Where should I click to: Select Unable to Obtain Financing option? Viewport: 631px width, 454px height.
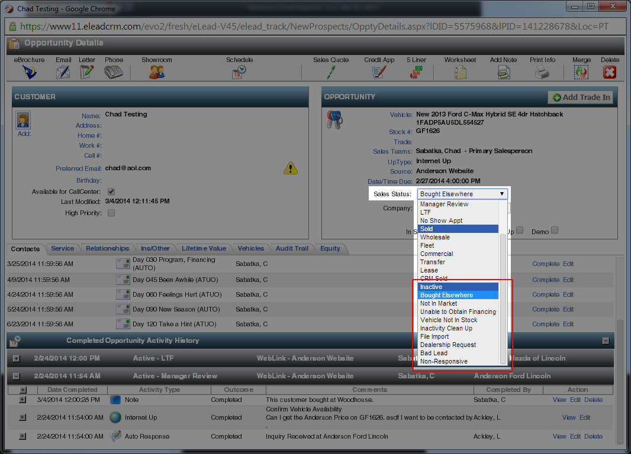click(x=458, y=312)
